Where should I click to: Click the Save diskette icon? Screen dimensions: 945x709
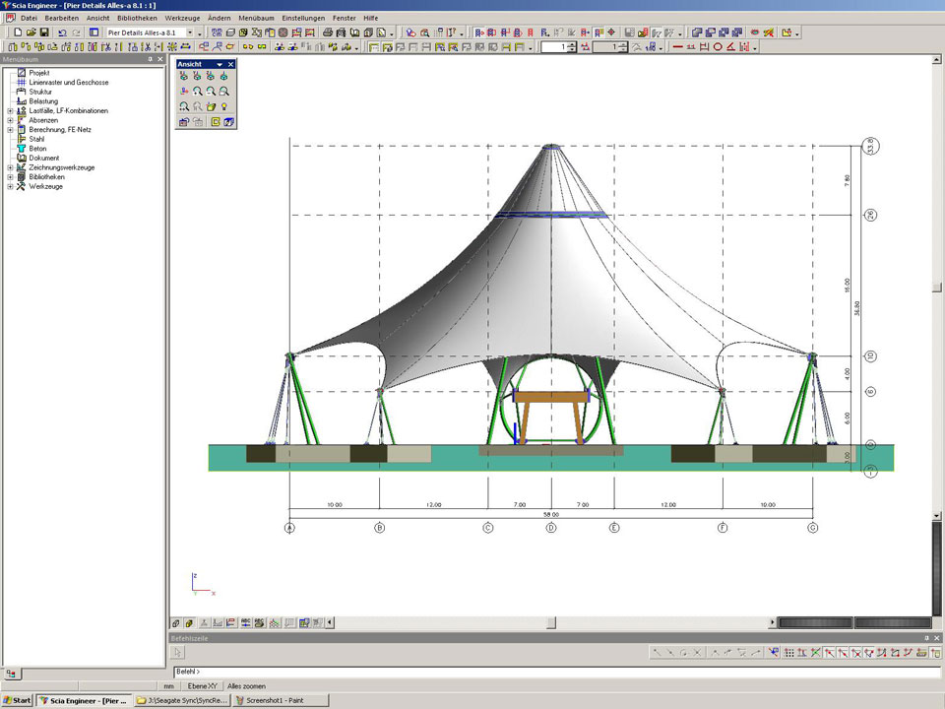[x=44, y=32]
